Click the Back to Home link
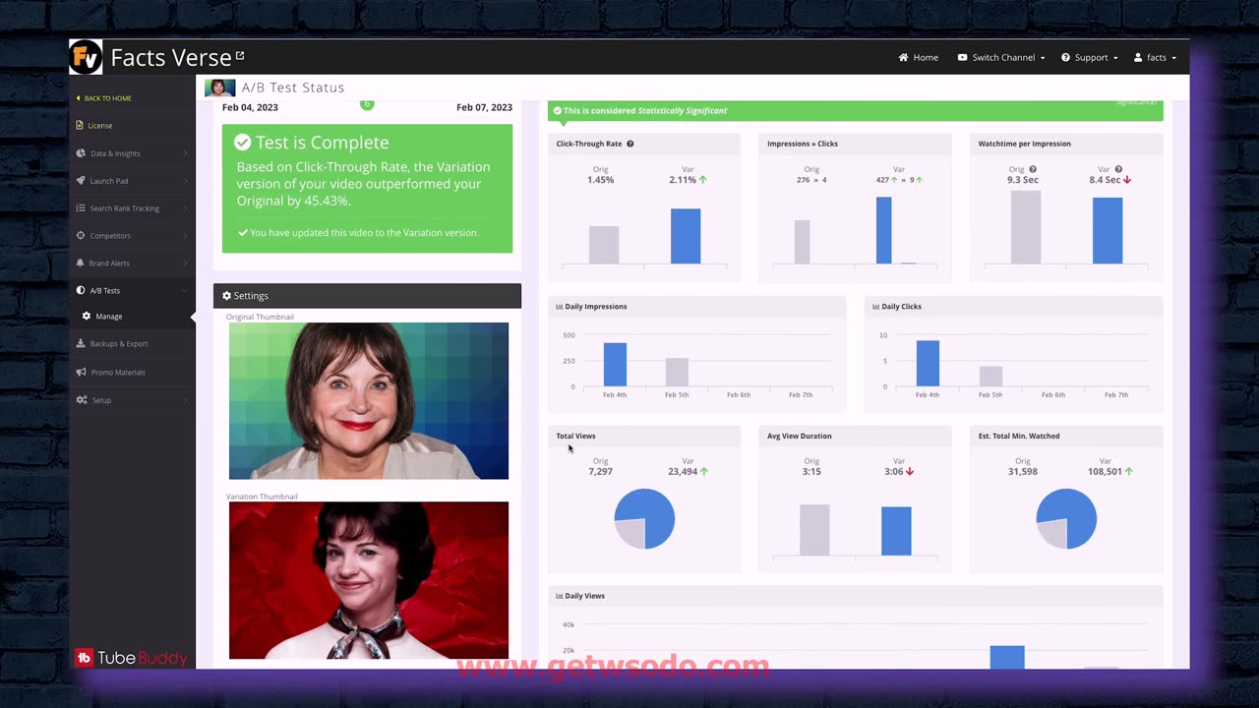The image size is (1259, 708). 104,98
